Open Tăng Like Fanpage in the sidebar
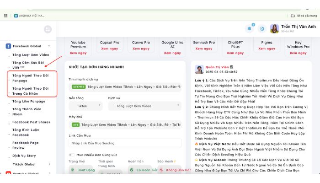 point(29,101)
